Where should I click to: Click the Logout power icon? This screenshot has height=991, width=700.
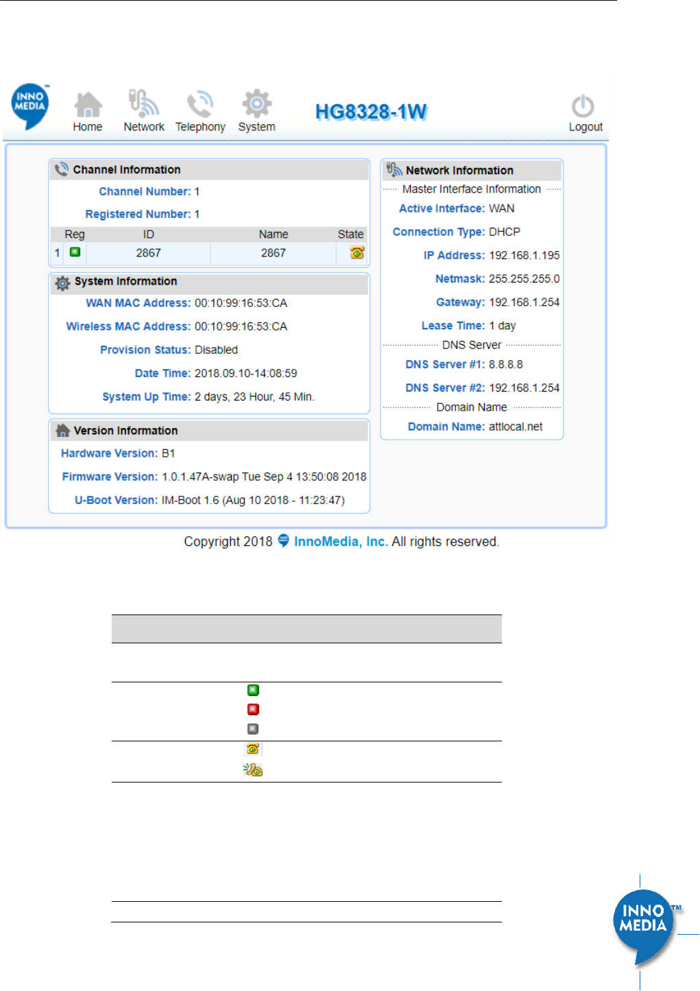pos(583,106)
